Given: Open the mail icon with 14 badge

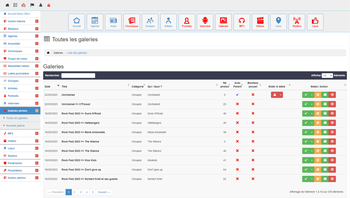Looking at the screenshot, I should click(x=24, y=5).
